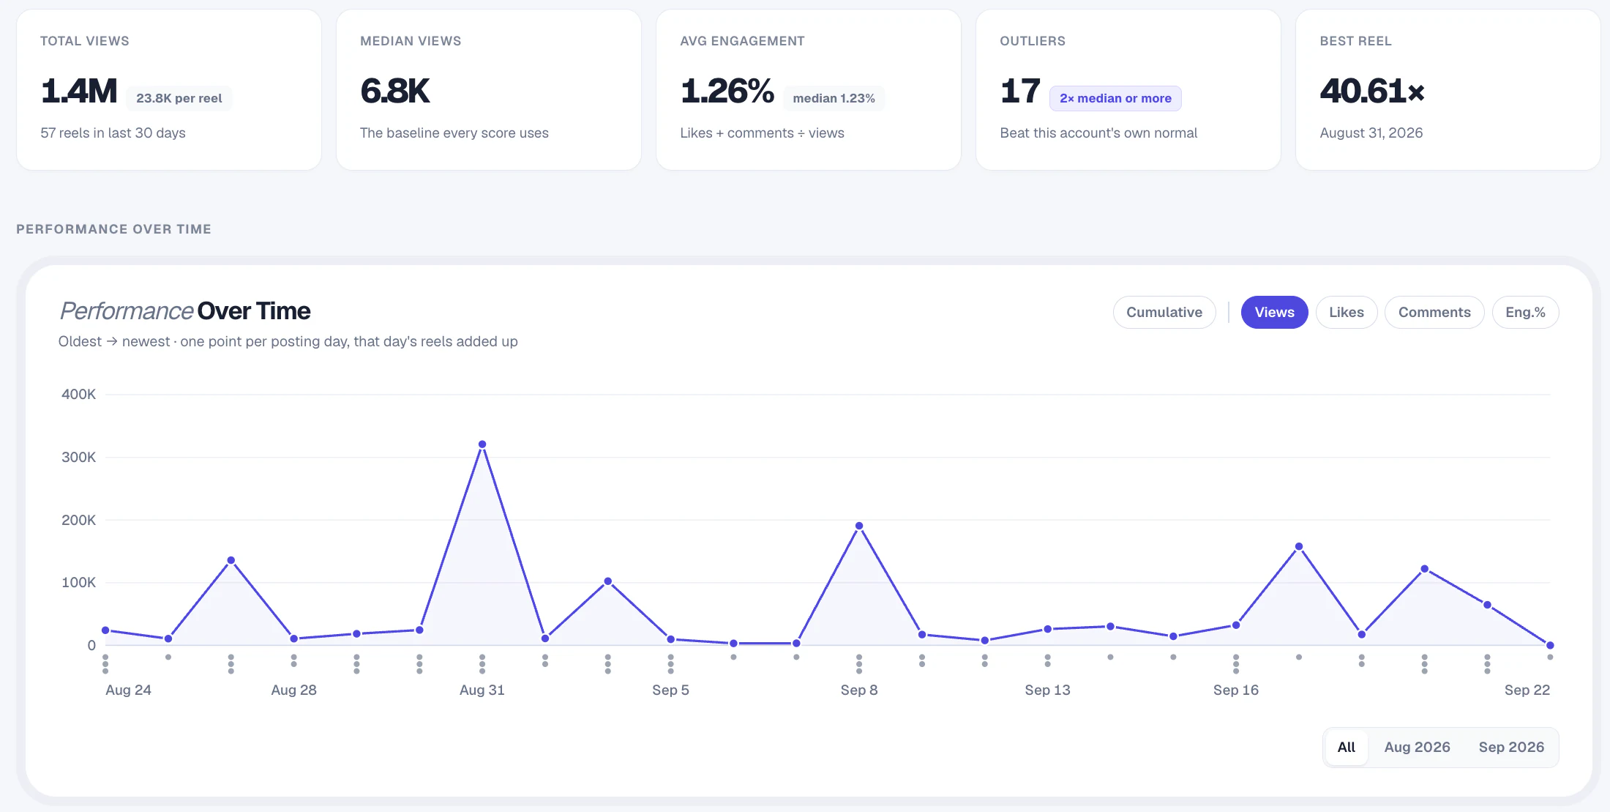This screenshot has width=1610, height=812.
Task: Click the Sep 8 data point
Action: (x=859, y=526)
